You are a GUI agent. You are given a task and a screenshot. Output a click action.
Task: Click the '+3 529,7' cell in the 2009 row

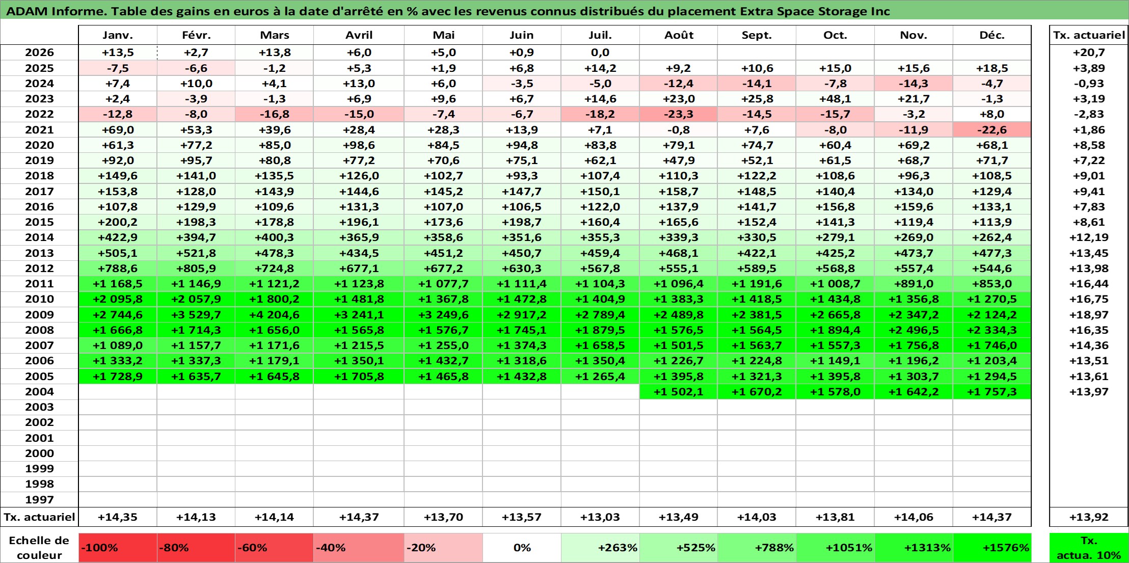(196, 314)
